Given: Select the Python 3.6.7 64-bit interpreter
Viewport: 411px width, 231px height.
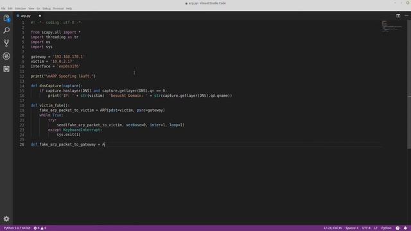Looking at the screenshot, I should (x=17, y=228).
